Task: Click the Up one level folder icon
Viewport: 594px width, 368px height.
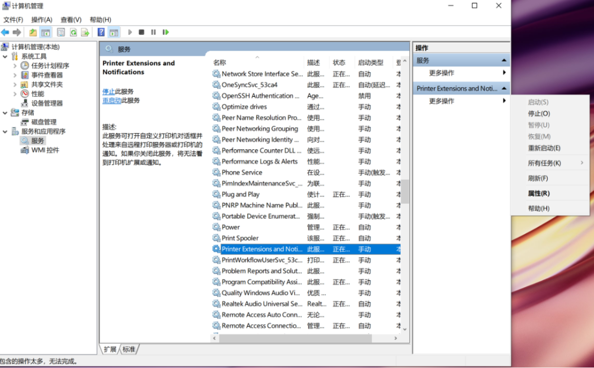Action: click(x=33, y=32)
